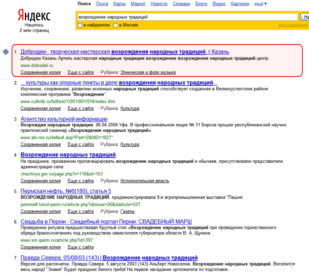Enable the "в найденном" checkbox
The width and height of the screenshot is (309, 274).
point(80,25)
